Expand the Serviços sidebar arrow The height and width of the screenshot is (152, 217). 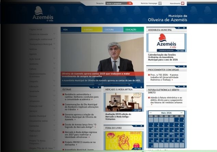click(x=54, y=111)
